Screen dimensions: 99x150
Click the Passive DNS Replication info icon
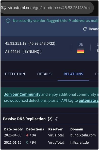[57, 119]
